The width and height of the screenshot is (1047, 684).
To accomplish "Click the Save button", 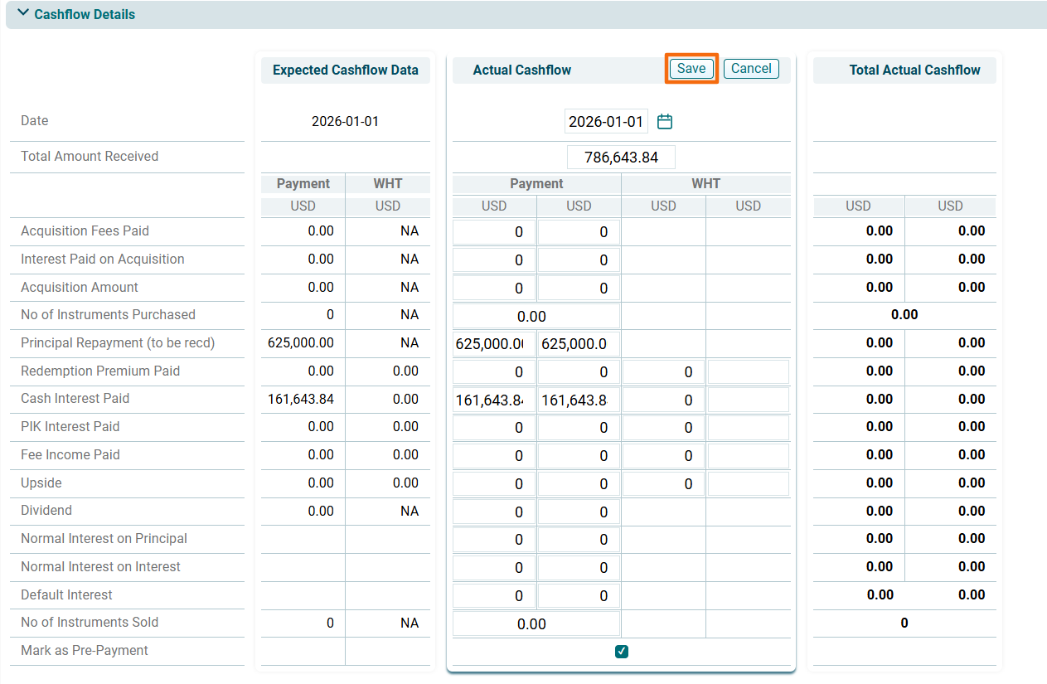I will point(691,69).
